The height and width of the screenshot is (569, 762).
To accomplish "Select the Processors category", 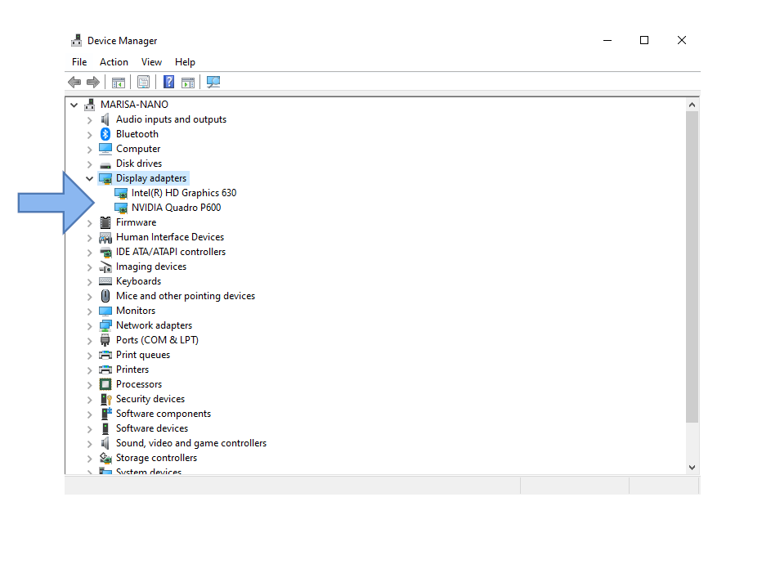I will tap(138, 384).
